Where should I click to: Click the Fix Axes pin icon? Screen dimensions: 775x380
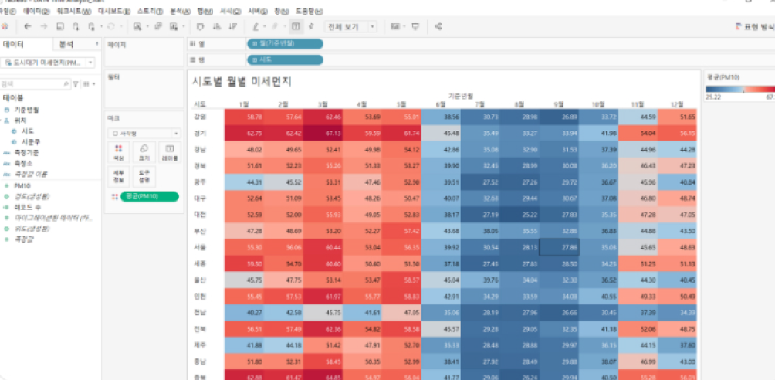(311, 27)
